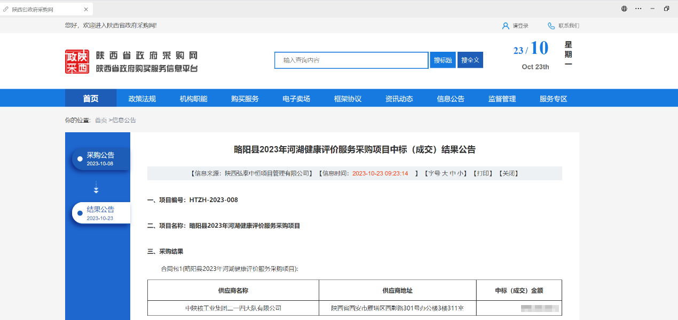678x320 pixels.
Task: Open the 电子卖场 navigation item
Action: pos(296,99)
